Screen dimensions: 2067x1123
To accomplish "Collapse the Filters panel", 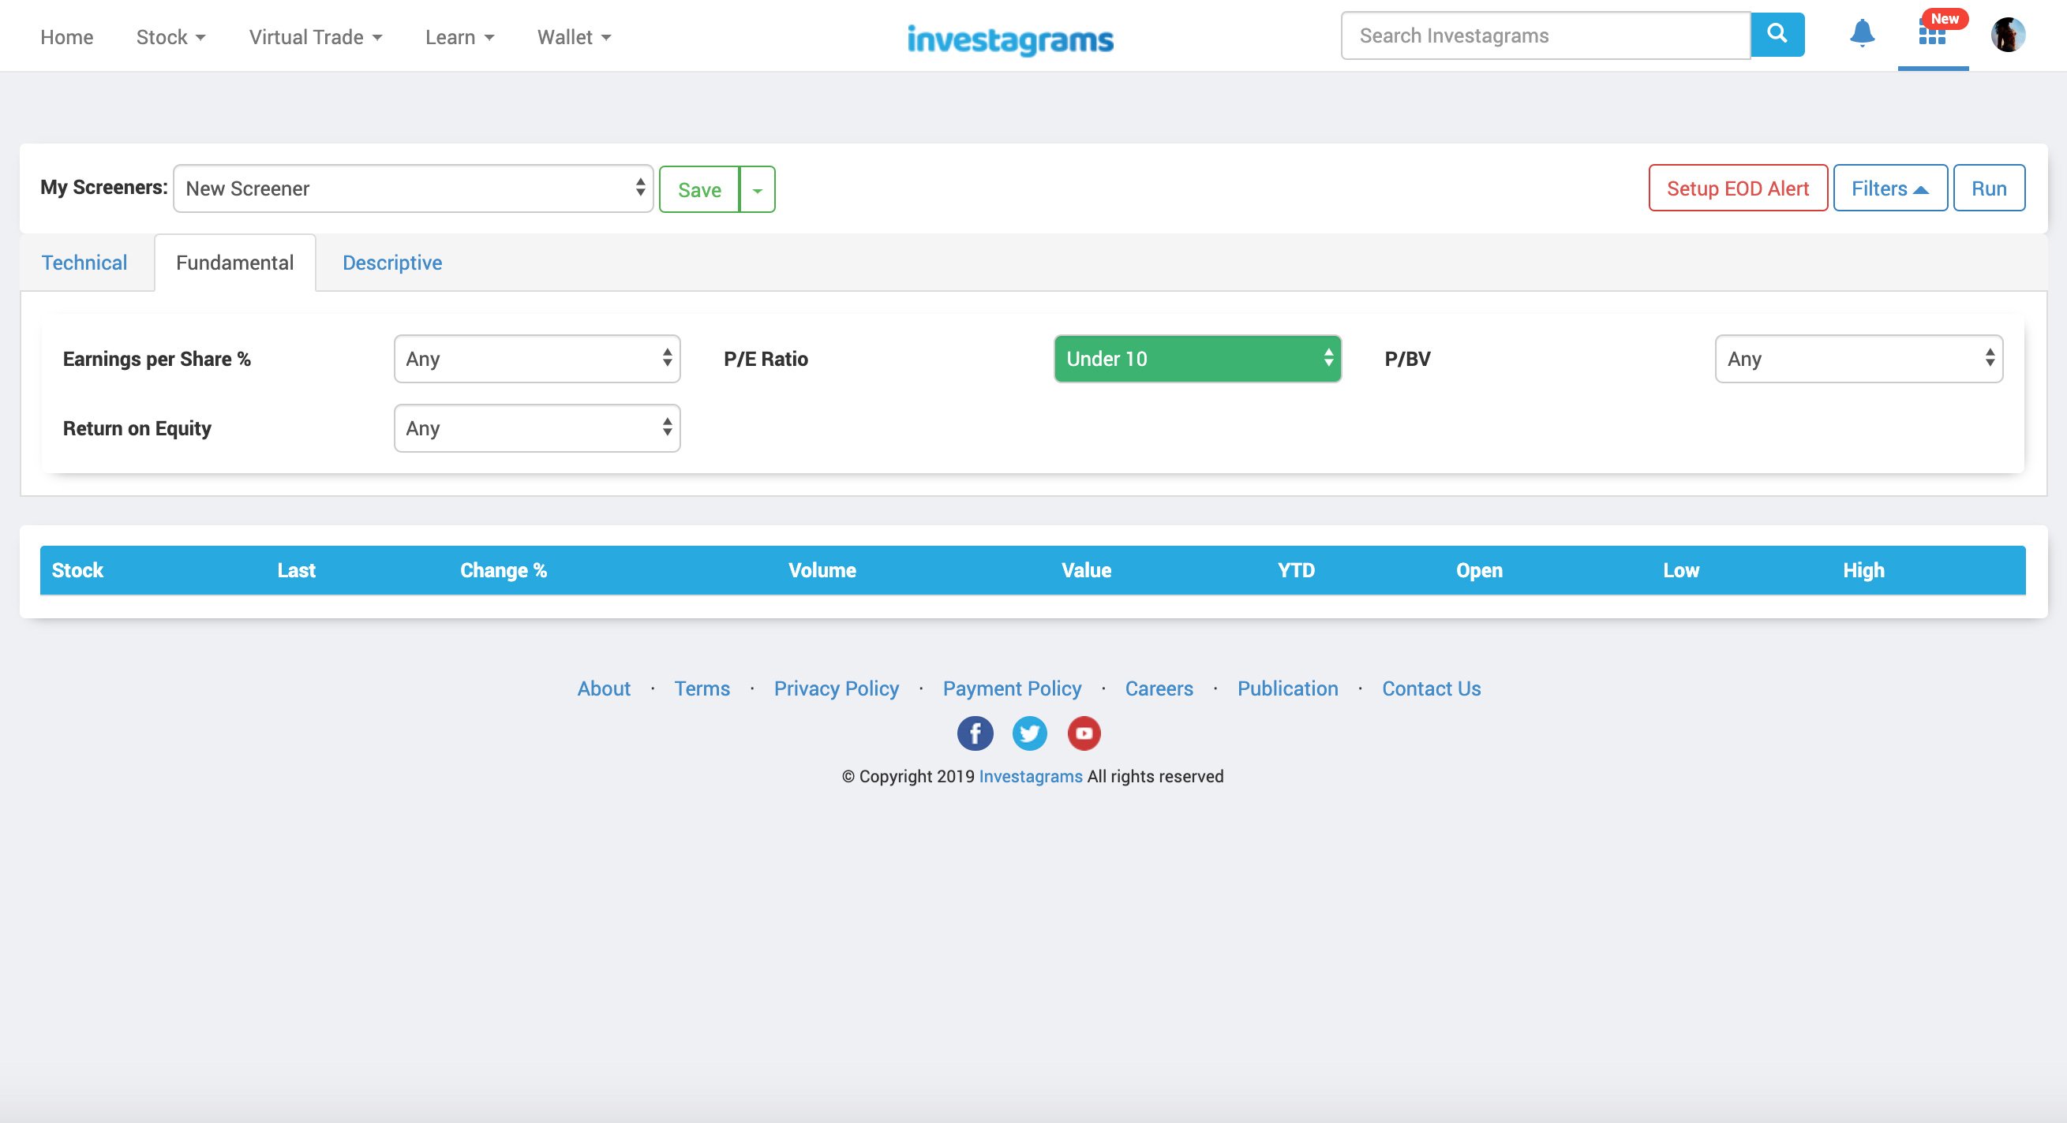I will click(x=1889, y=188).
